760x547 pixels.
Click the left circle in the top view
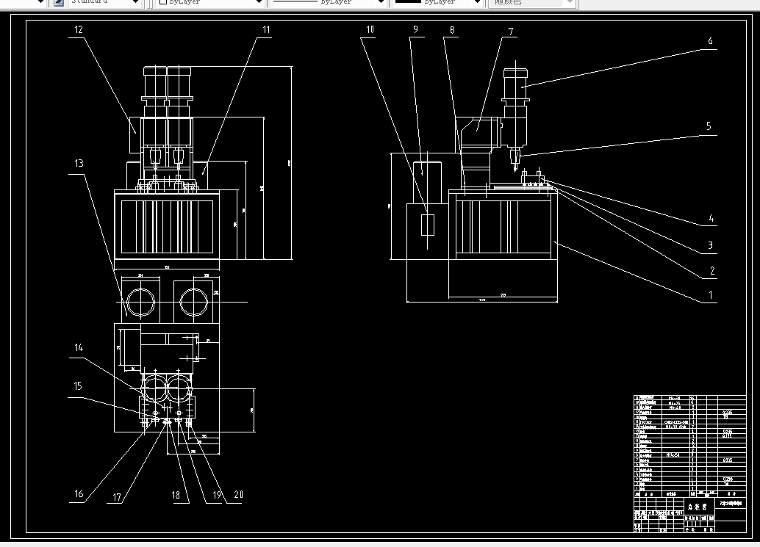pos(140,302)
